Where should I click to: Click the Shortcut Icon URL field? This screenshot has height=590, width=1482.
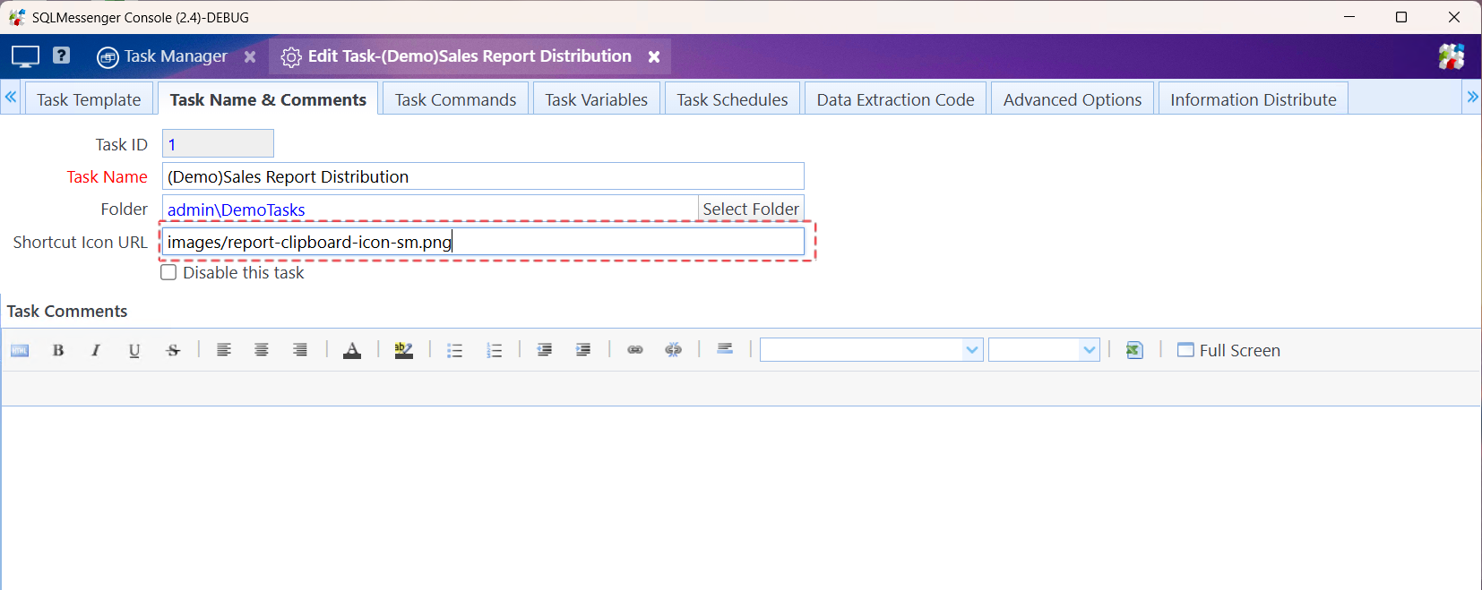(483, 242)
